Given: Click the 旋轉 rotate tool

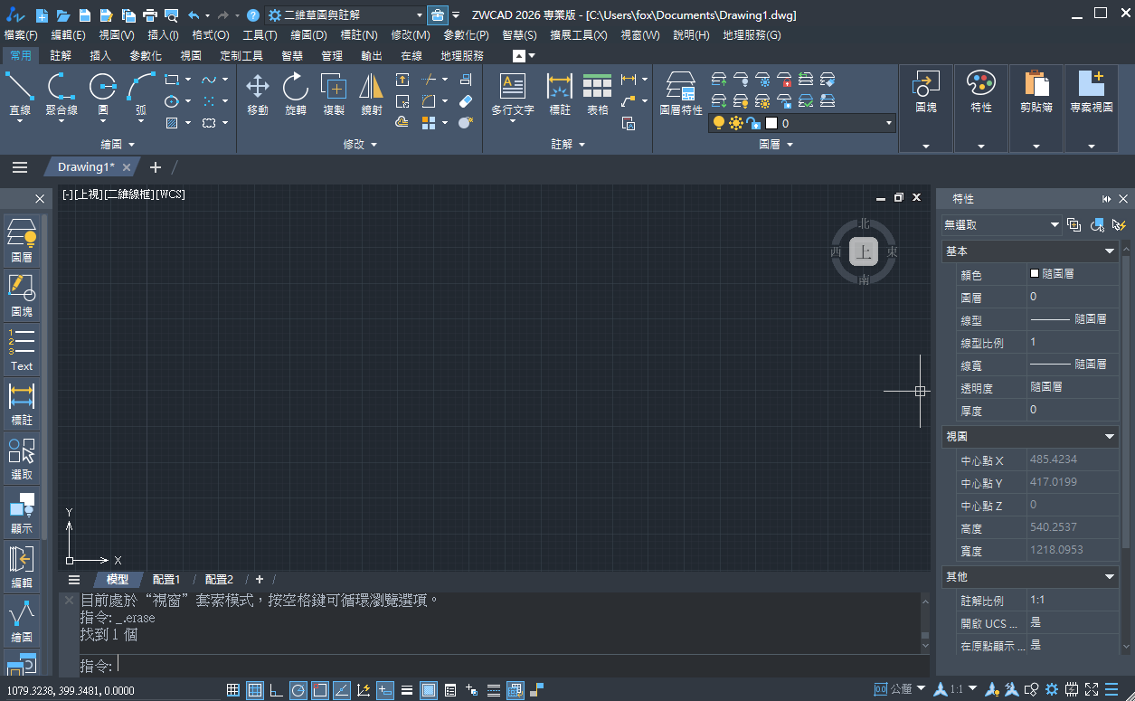Looking at the screenshot, I should pyautogui.click(x=296, y=94).
